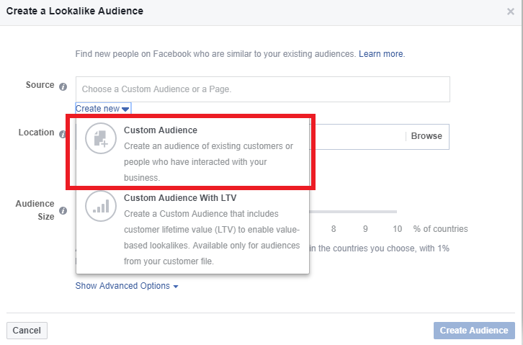Click the Location input field
The image size is (523, 345).
[359, 137]
